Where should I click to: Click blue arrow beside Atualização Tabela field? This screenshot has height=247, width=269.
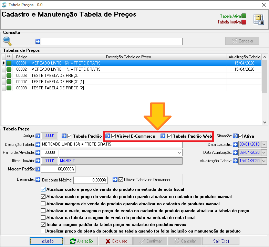(235, 161)
